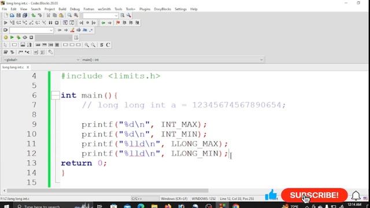Zoom in using the wxSmith magnifier icon

tap(87, 45)
